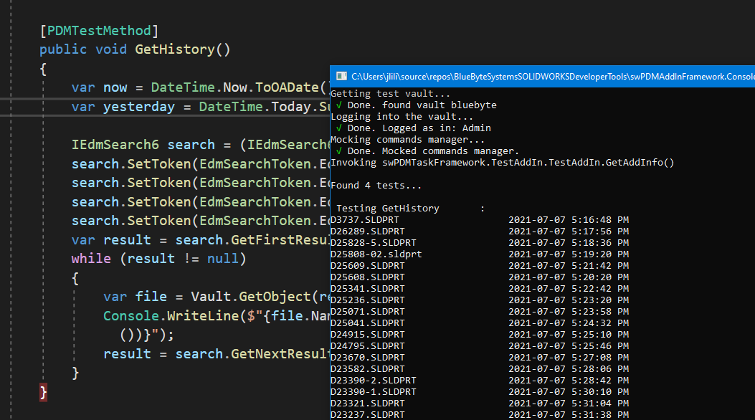Image resolution: width=755 pixels, height=420 pixels.
Task: Click 'Getting test vault...' console line
Action: (391, 94)
